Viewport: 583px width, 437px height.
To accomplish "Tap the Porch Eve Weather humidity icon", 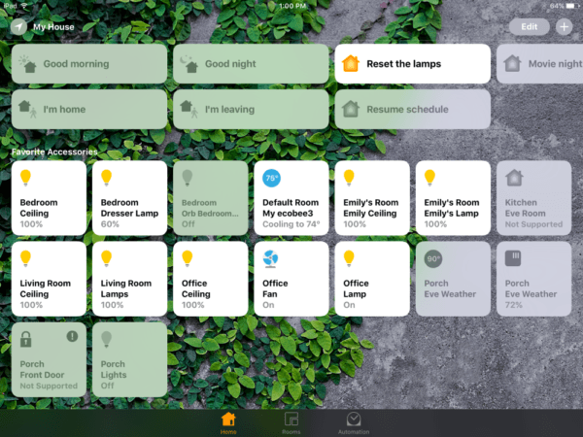I will click(x=514, y=258).
